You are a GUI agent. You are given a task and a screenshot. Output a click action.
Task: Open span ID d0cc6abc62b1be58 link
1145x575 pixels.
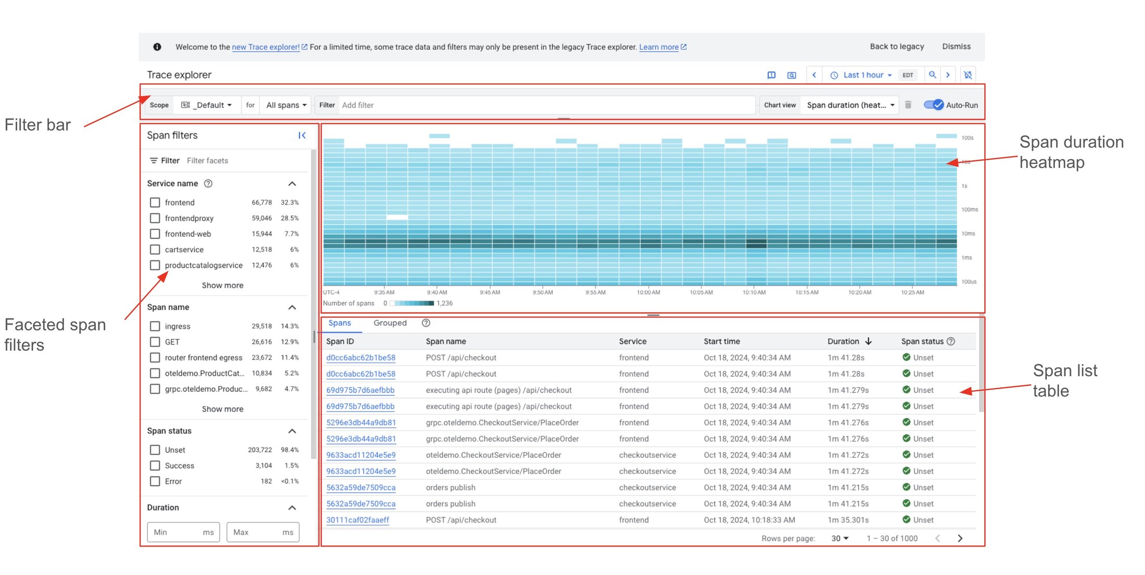360,358
